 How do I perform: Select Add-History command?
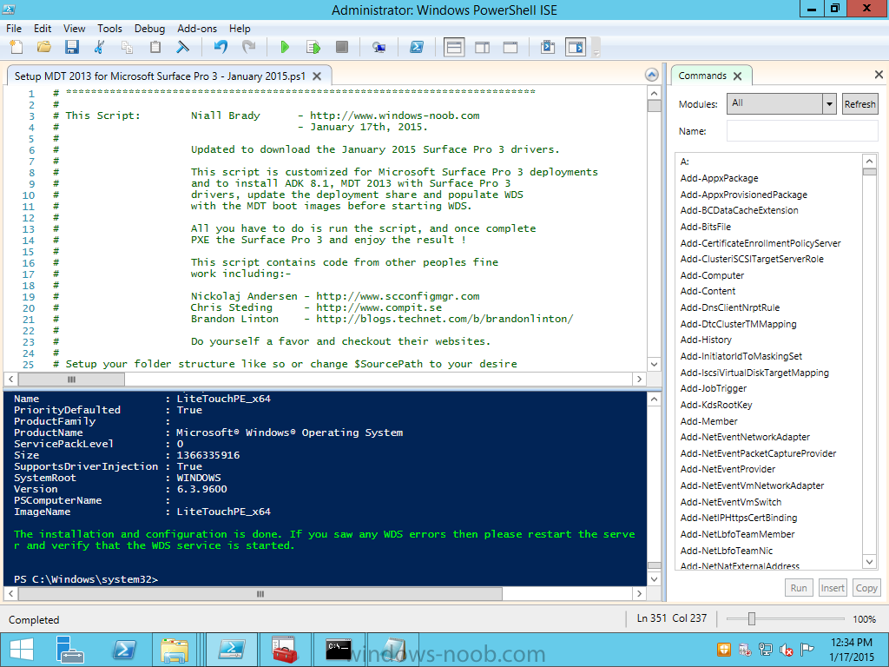(x=706, y=340)
